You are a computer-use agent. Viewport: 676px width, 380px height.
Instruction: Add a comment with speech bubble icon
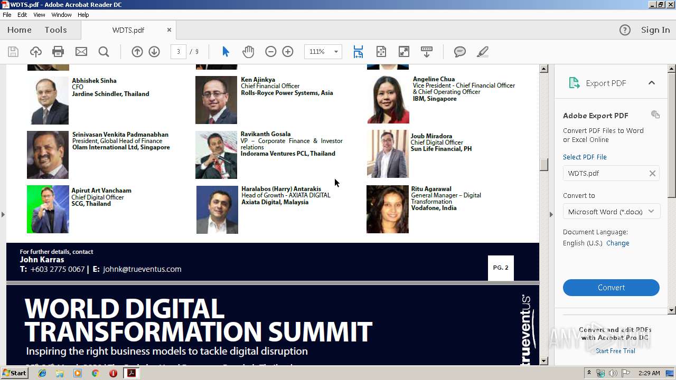460,52
